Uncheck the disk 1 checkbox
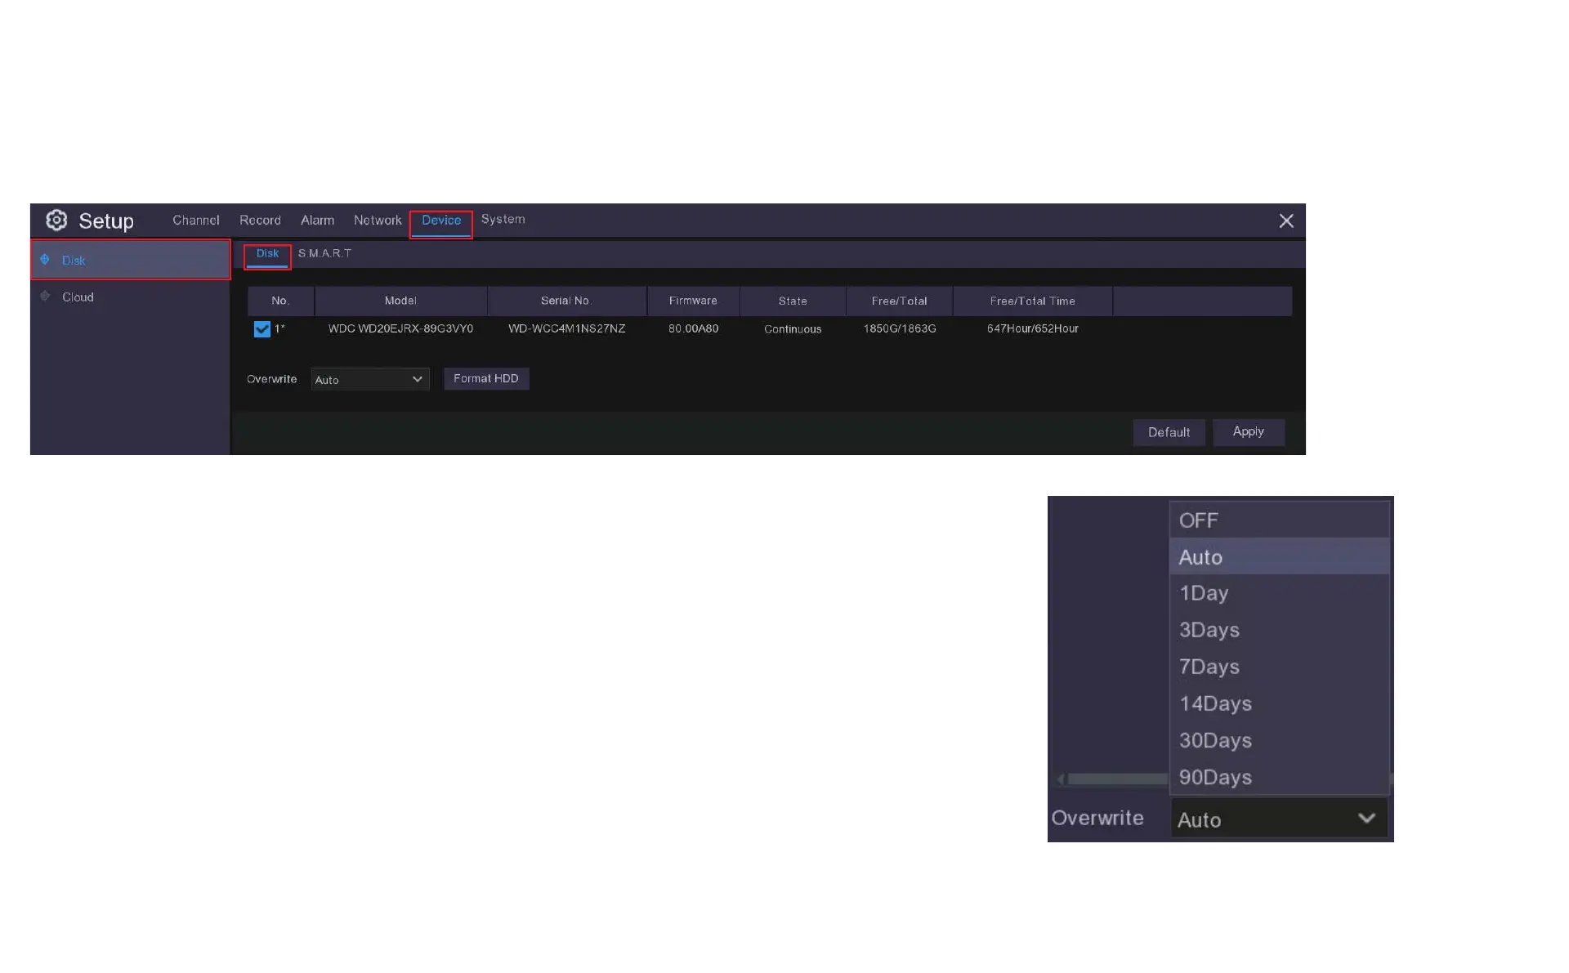The width and height of the screenshot is (1569, 973). [261, 329]
